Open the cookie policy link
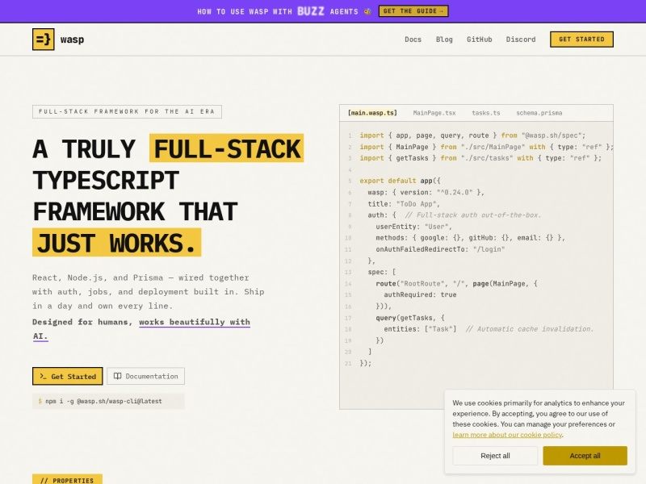Image resolution: width=646 pixels, height=484 pixels. click(x=507, y=435)
